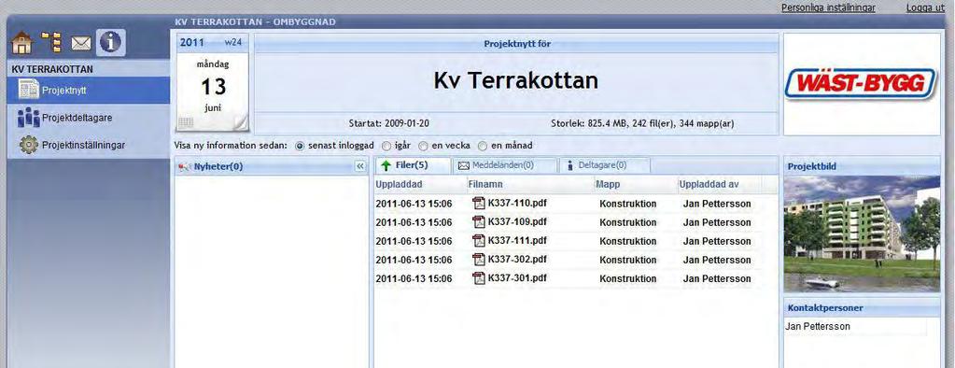
Task: Open the envelope messages icon
Action: [81, 43]
